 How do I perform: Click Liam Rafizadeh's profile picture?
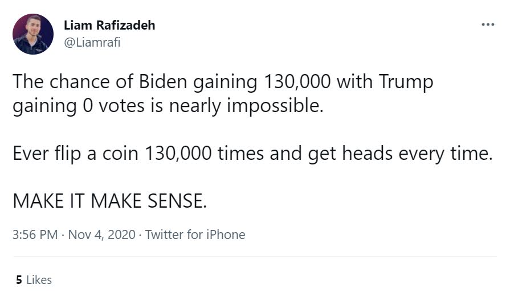pyautogui.click(x=33, y=34)
